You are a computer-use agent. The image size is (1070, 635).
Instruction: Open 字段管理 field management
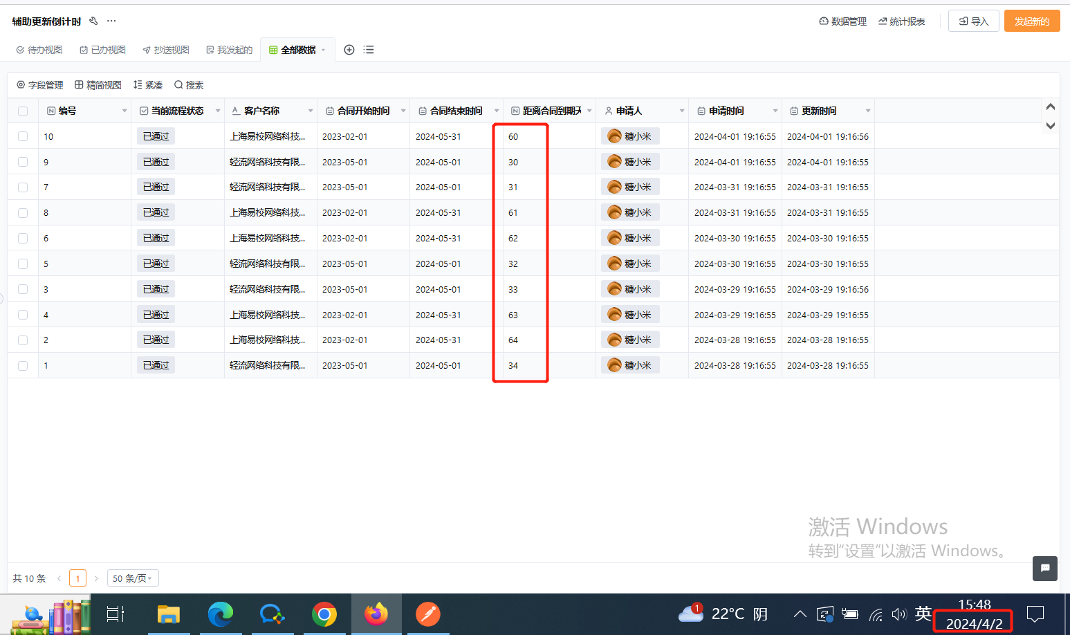point(40,85)
